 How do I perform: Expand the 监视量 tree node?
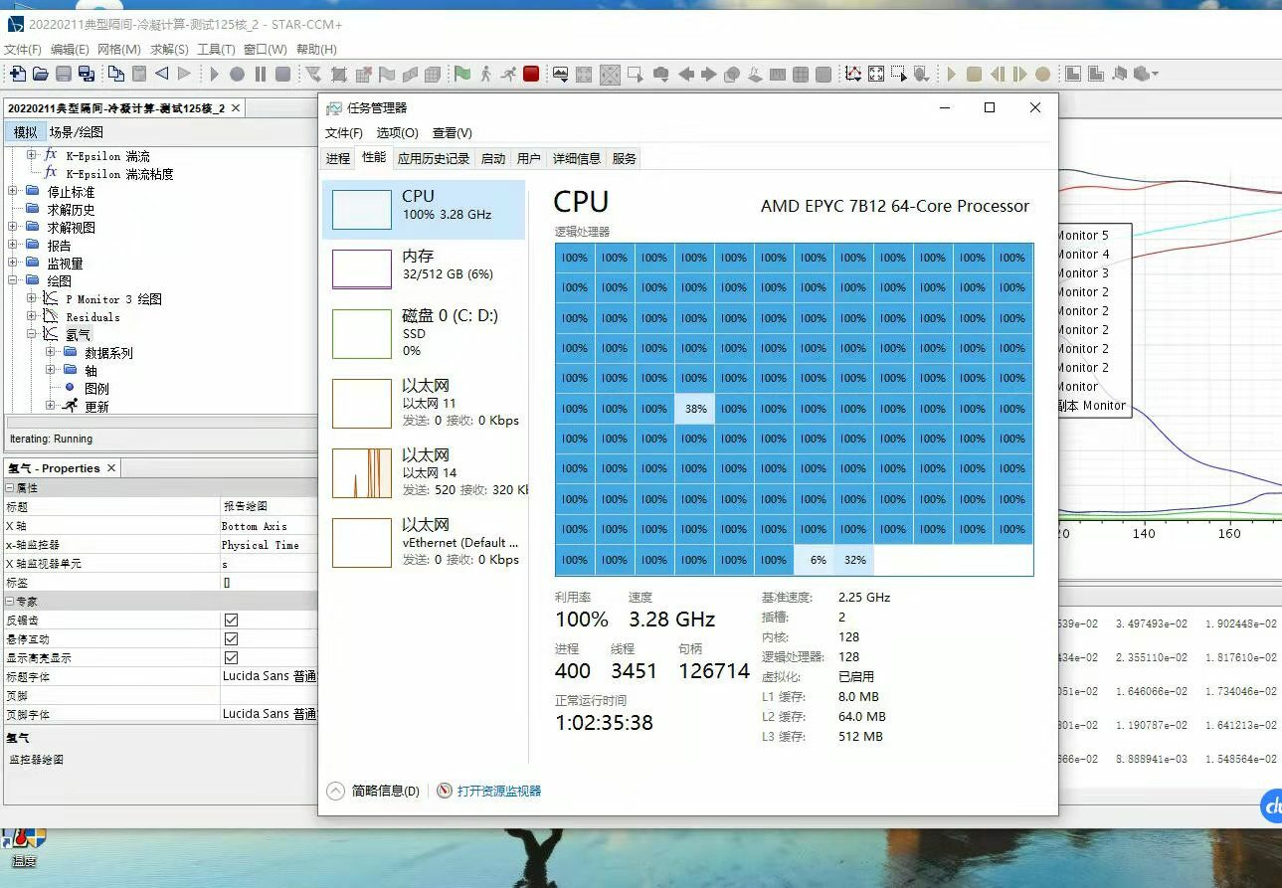pyautogui.click(x=13, y=263)
